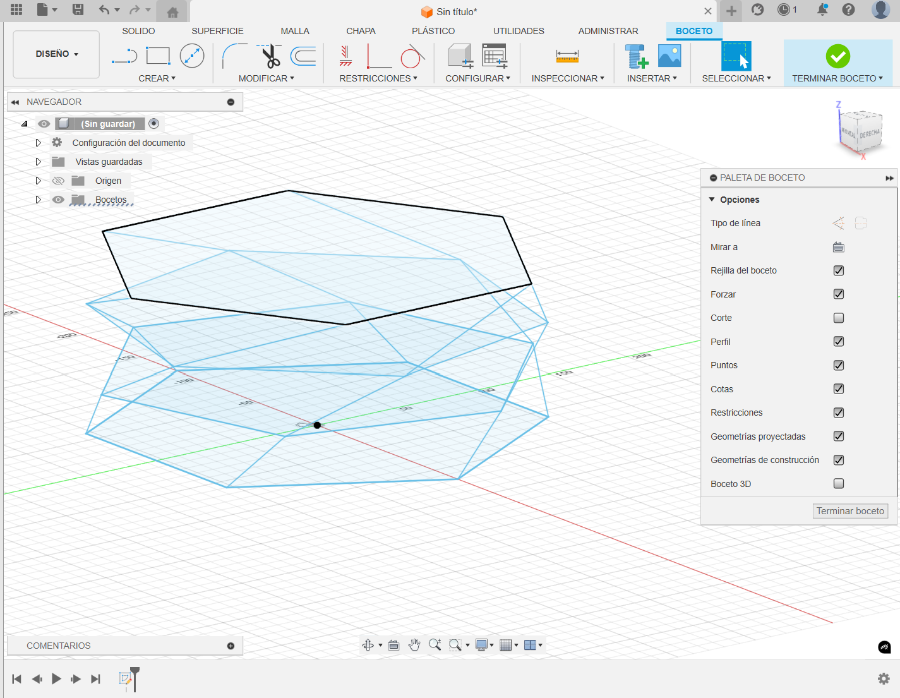Add a new design tab with plus
Image resolution: width=900 pixels, height=698 pixels.
(731, 11)
